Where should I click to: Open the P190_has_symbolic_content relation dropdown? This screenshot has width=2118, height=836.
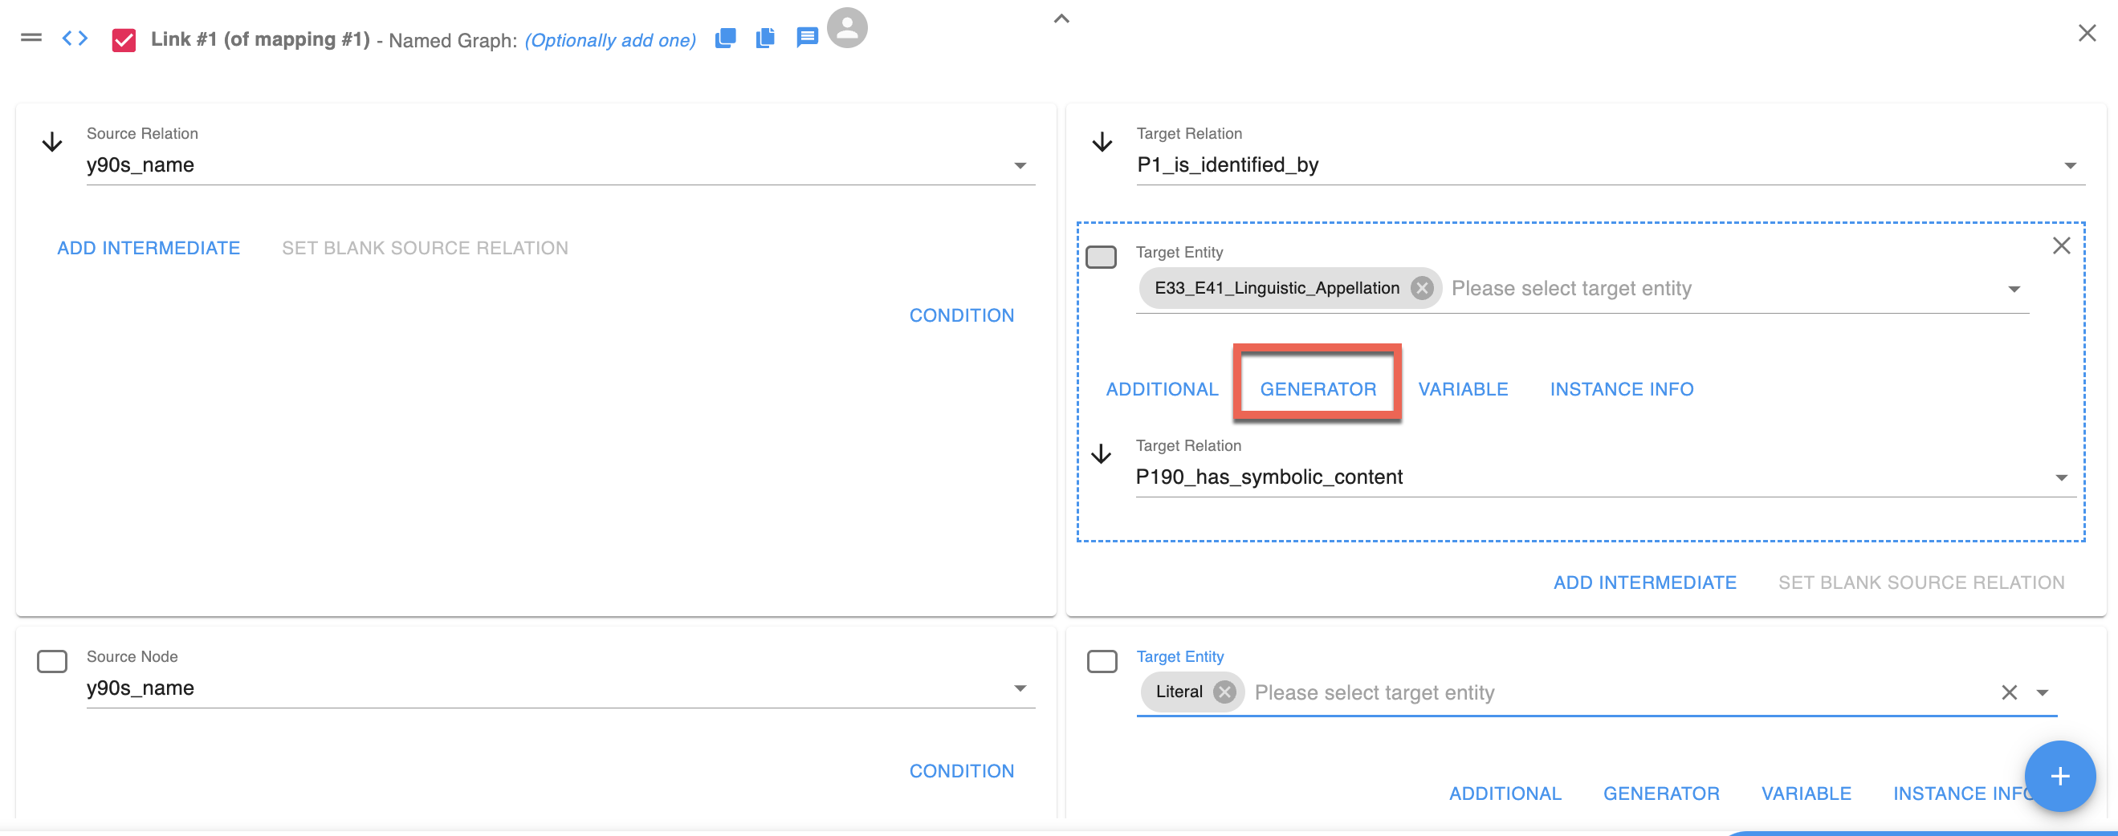pos(2060,478)
